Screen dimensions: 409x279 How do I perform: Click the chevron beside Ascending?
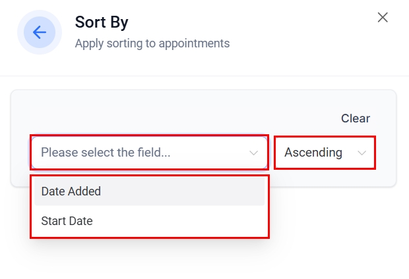click(x=362, y=153)
